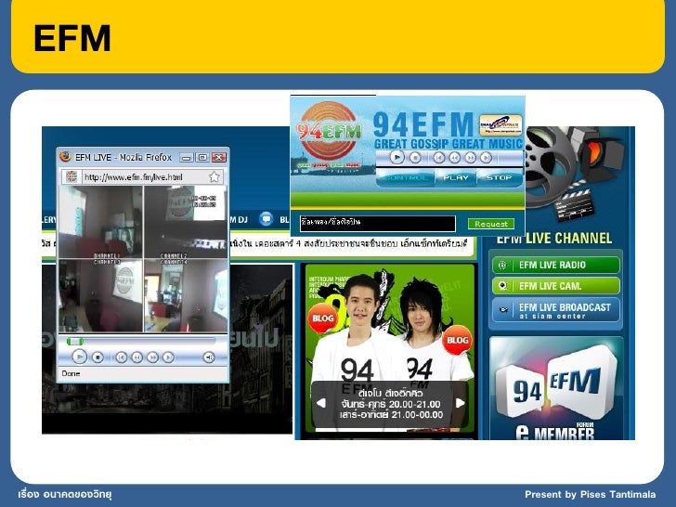Click the Done status bar text

(x=71, y=373)
